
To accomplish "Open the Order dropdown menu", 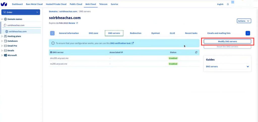I will (21, 12).
